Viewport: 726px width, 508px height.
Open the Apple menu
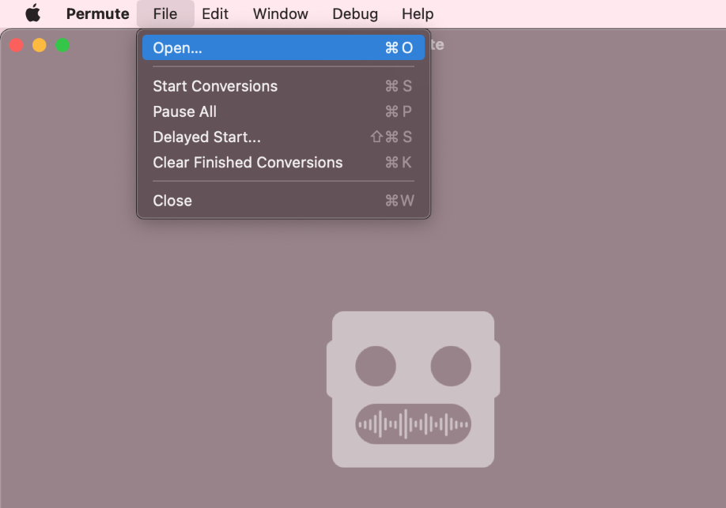32,14
